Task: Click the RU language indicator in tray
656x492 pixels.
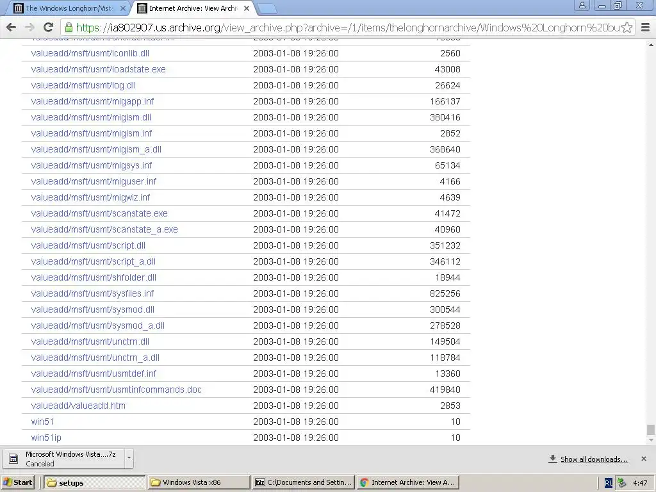Action: pyautogui.click(x=609, y=483)
